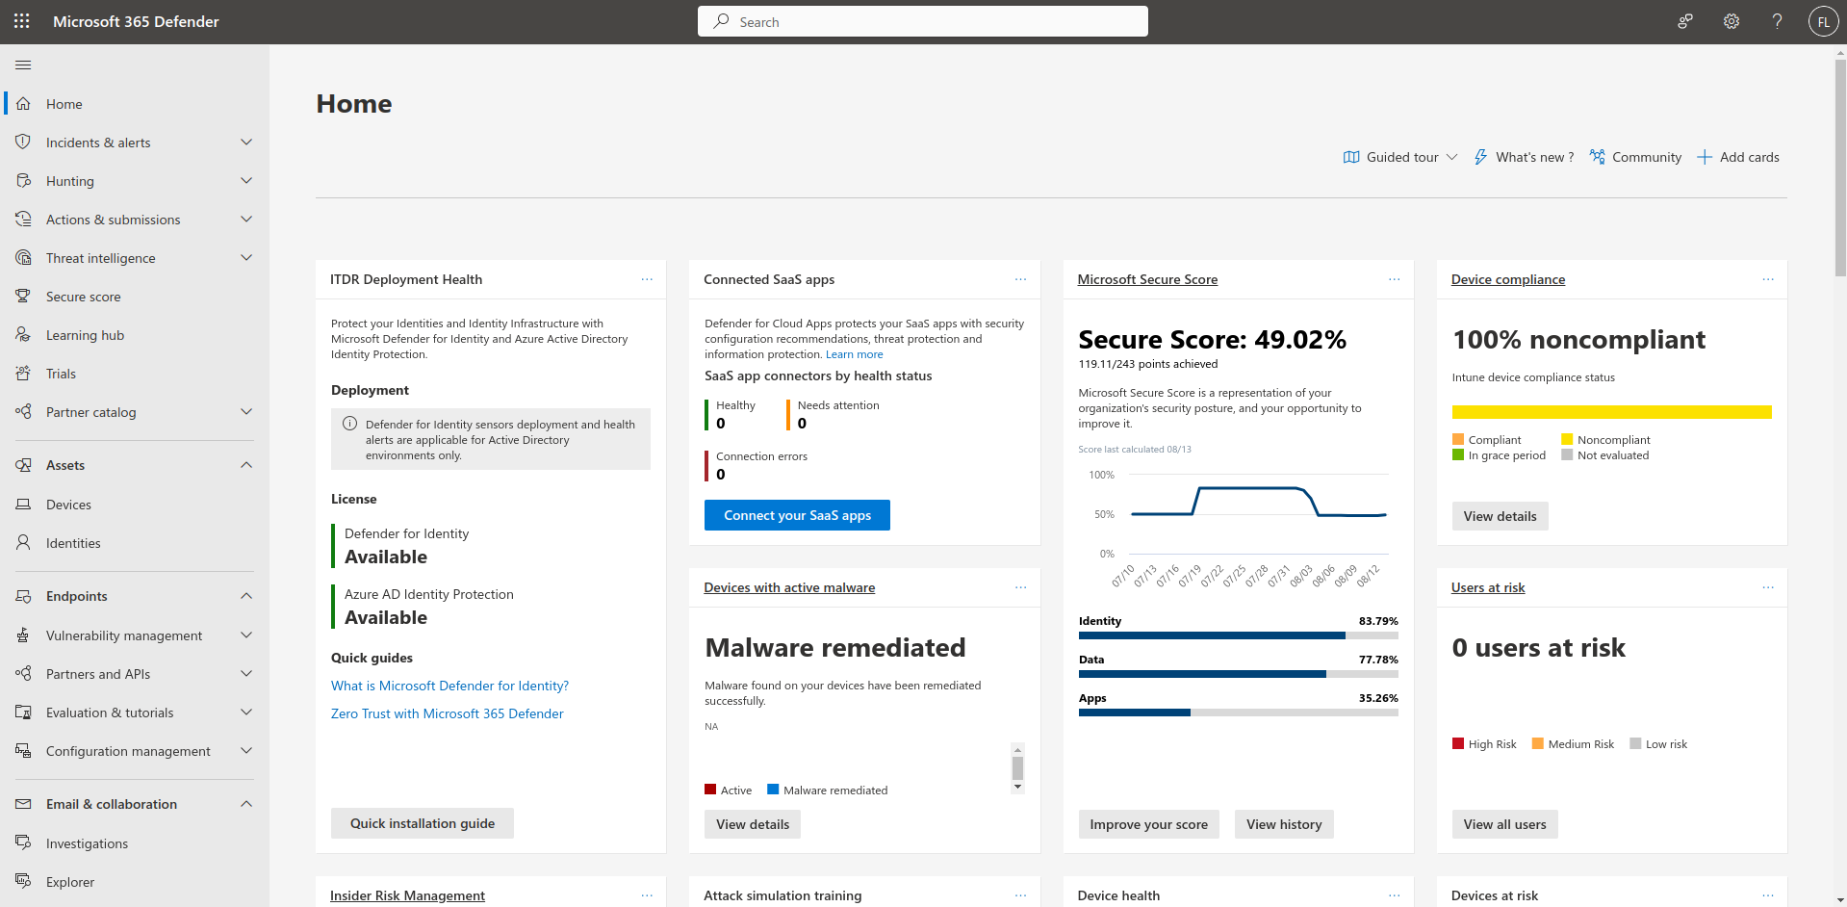Click the settings gear icon
The image size is (1847, 907).
point(1731,21)
